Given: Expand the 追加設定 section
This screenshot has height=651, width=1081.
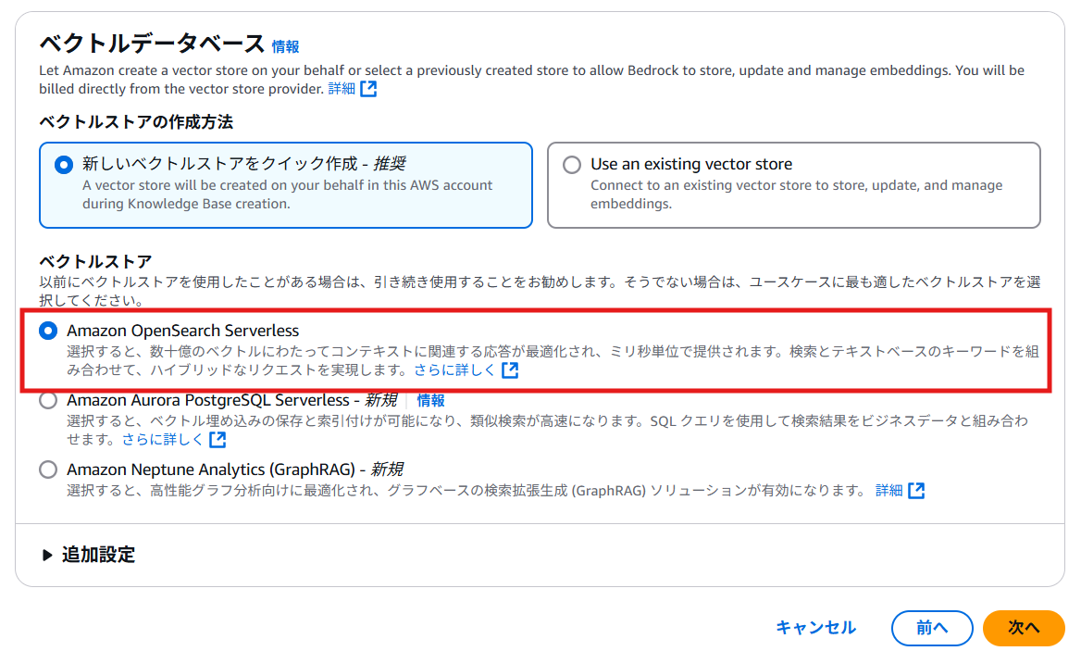Looking at the screenshot, I should [88, 555].
